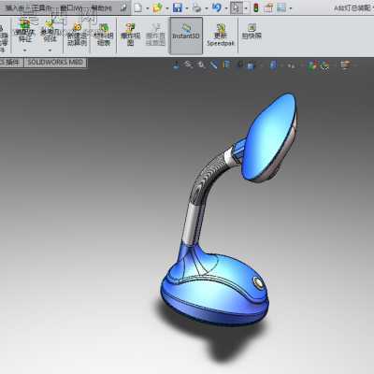The image size is (374, 374).
Task: Expand dropdown arrow next to Save icon
Action: tap(187, 8)
